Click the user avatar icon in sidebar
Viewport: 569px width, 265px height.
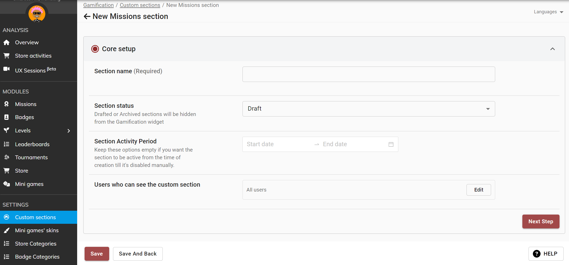37,14
